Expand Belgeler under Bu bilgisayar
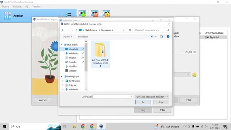Screen dimensions: 231x130 click(63, 85)
